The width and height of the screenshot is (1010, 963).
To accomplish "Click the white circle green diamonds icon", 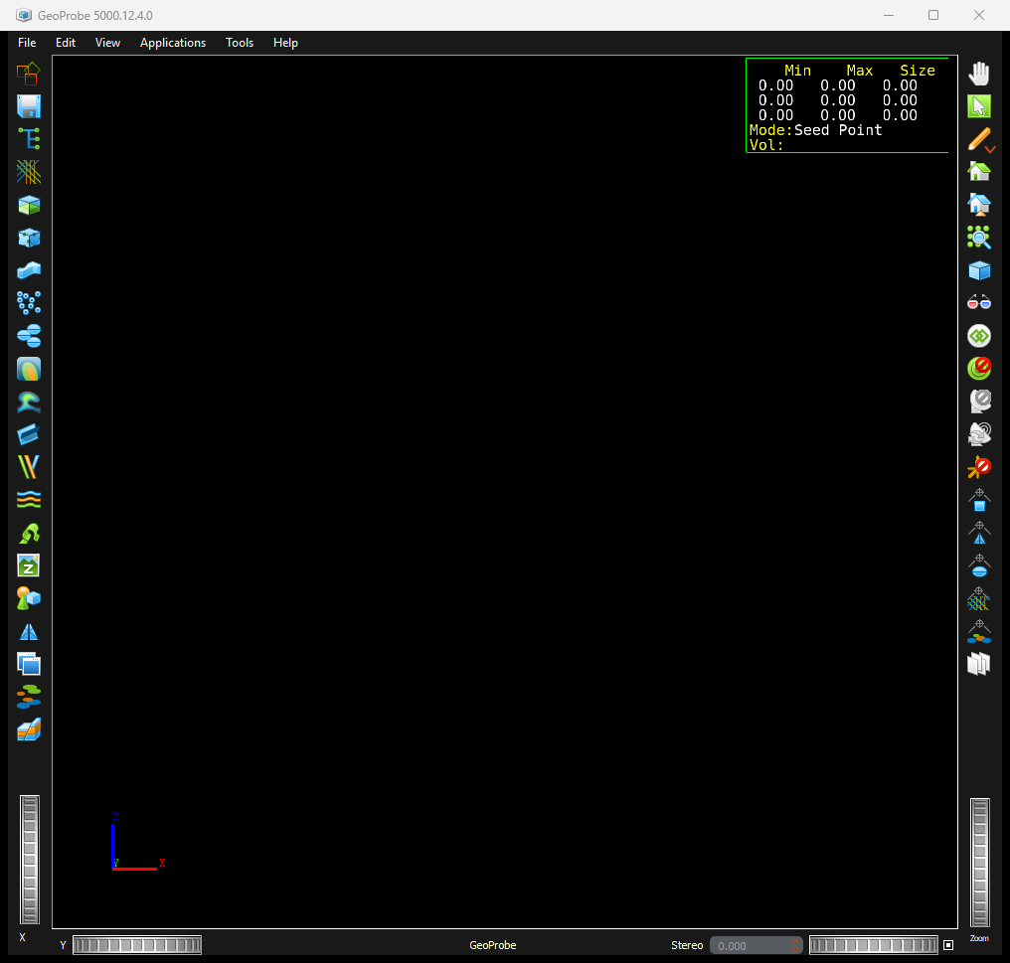I will point(979,336).
